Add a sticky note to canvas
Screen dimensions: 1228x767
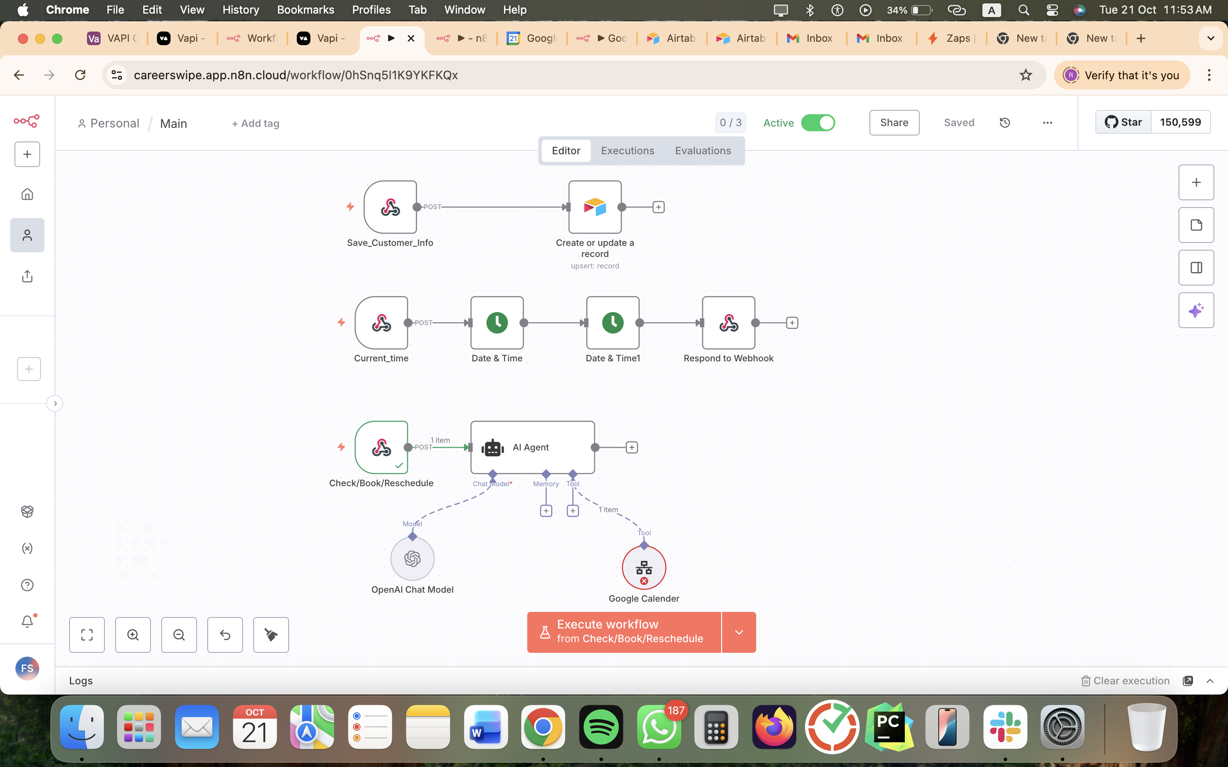(x=1196, y=225)
